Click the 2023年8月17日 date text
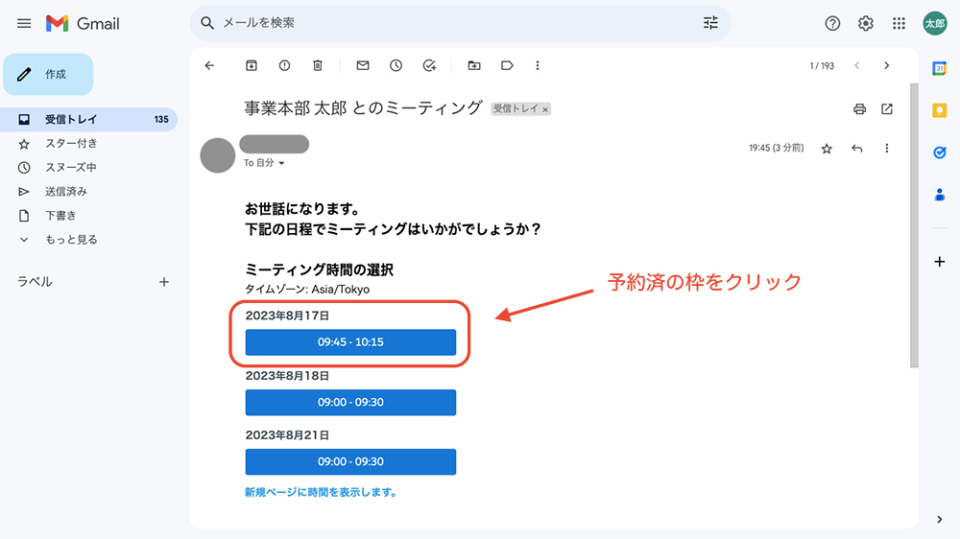 [x=287, y=316]
